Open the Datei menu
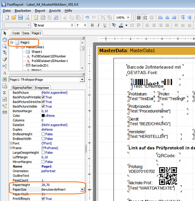This screenshot has height=201, width=195. pyautogui.click(x=7, y=11)
